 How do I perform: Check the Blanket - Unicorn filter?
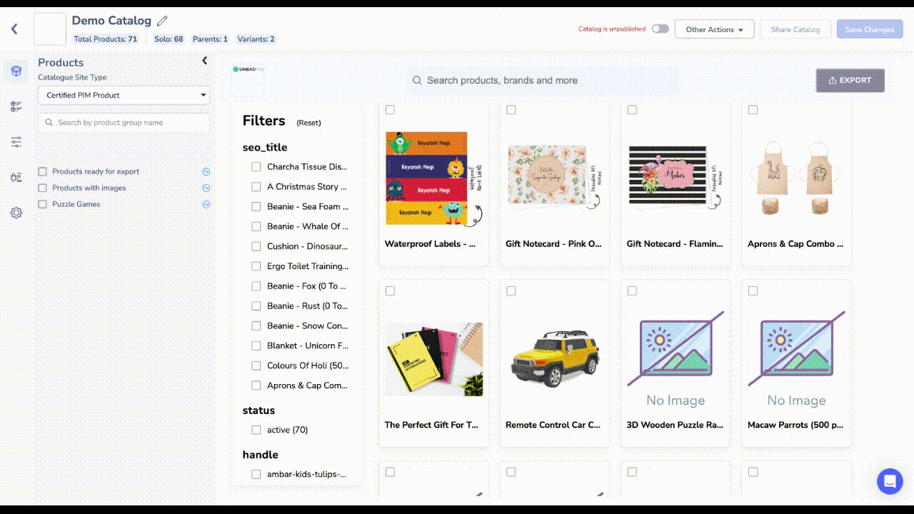[x=256, y=346]
